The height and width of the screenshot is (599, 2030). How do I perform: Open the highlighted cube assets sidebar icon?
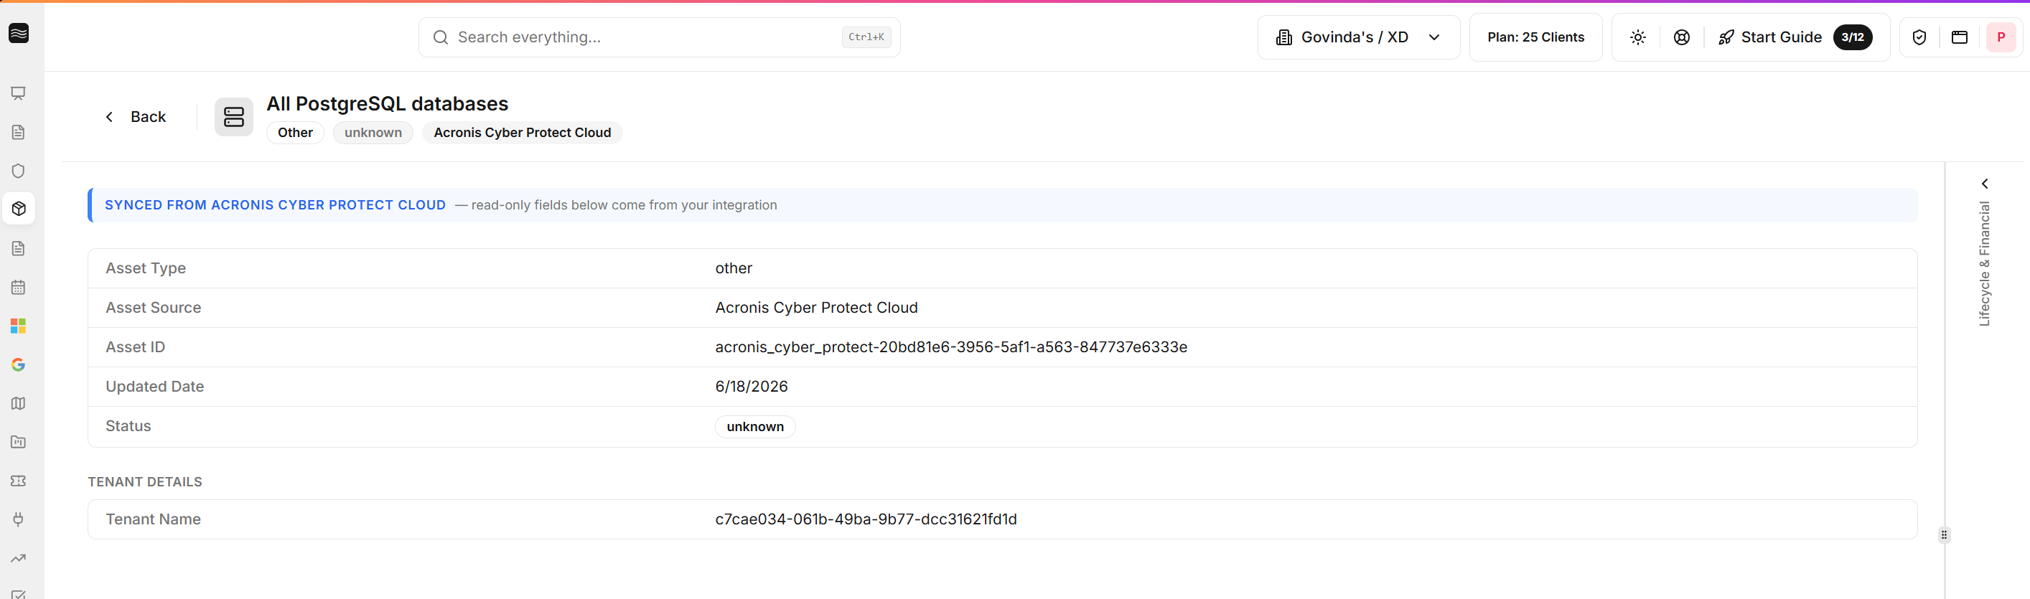click(18, 209)
